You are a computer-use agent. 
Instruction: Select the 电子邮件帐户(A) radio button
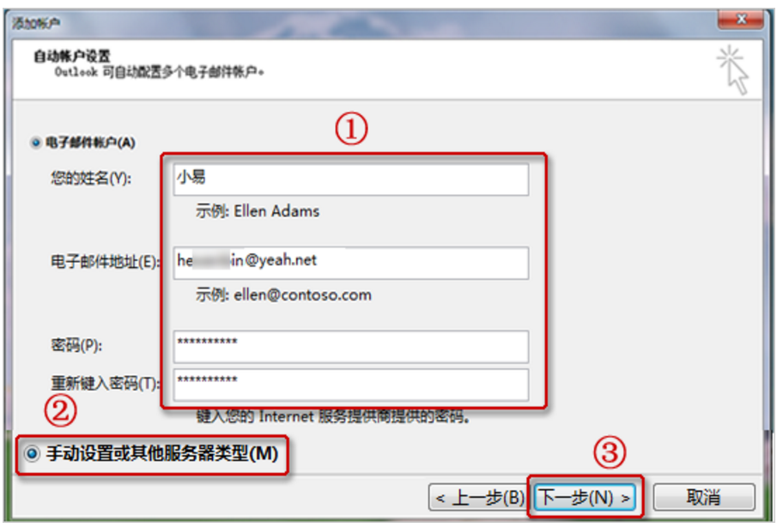tap(35, 143)
